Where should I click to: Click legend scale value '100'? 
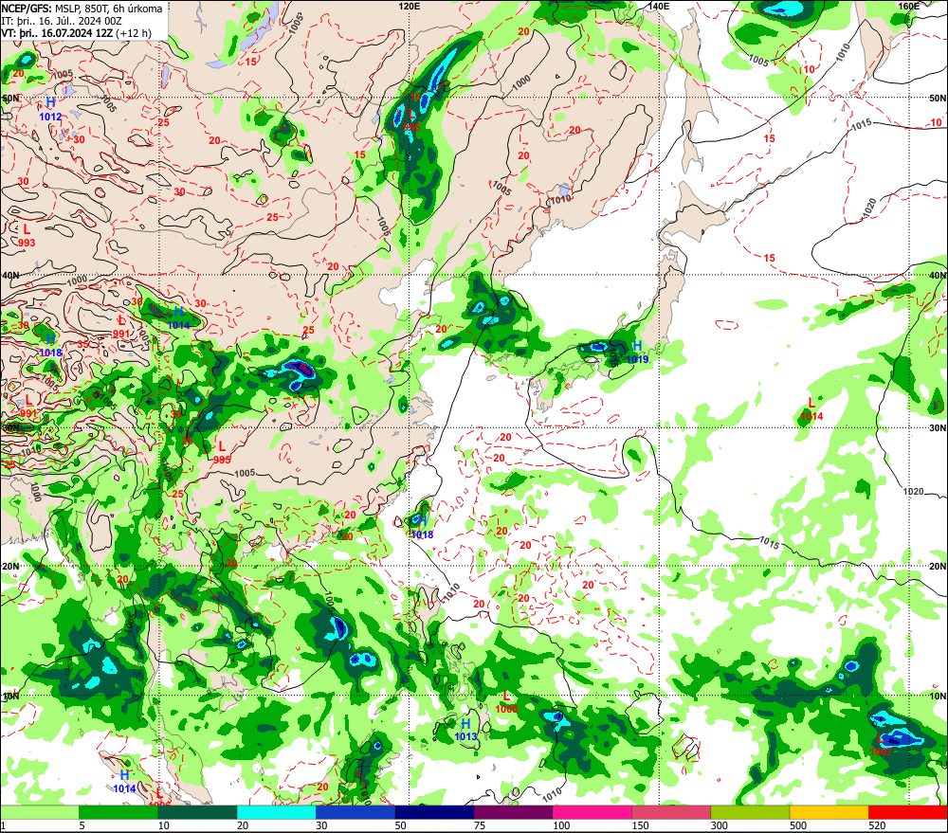(561, 825)
